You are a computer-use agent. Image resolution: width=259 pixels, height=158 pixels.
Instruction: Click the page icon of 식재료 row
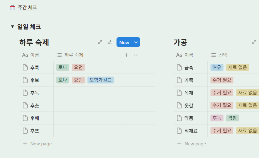(x=179, y=131)
